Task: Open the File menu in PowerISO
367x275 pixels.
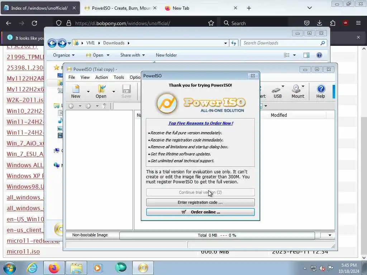Action: (72, 77)
